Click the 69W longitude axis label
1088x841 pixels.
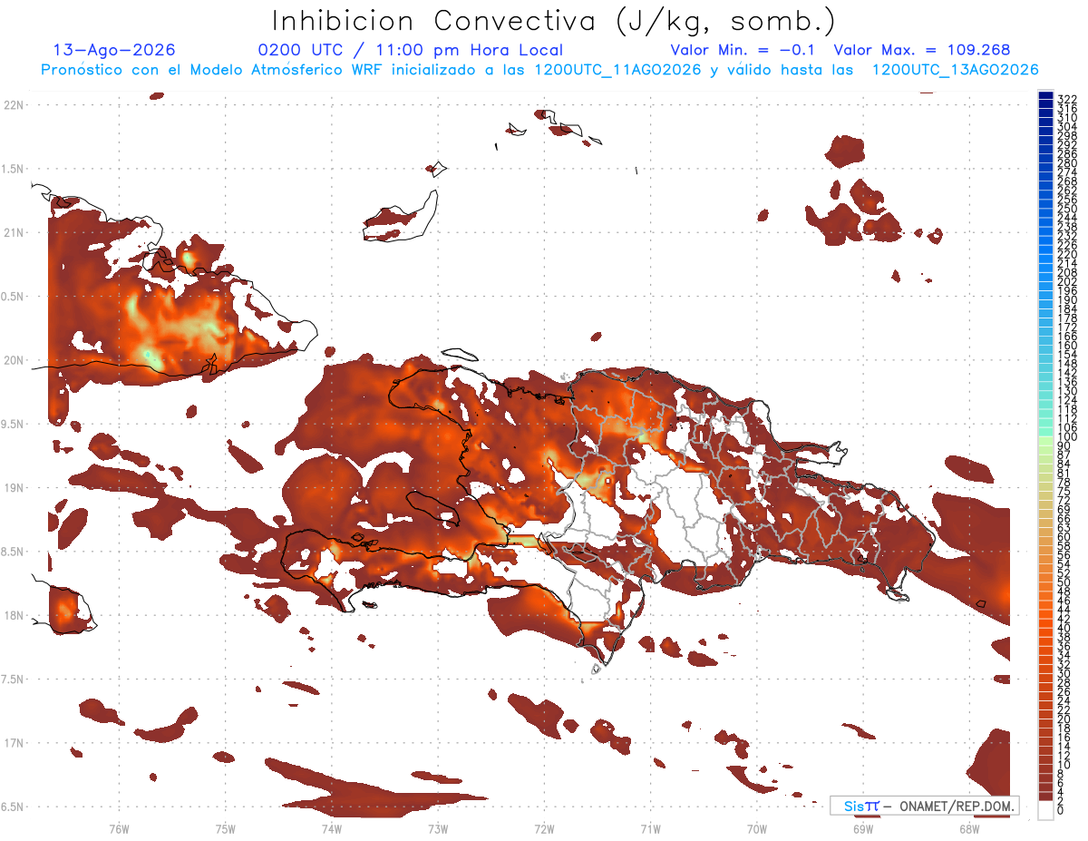(863, 828)
